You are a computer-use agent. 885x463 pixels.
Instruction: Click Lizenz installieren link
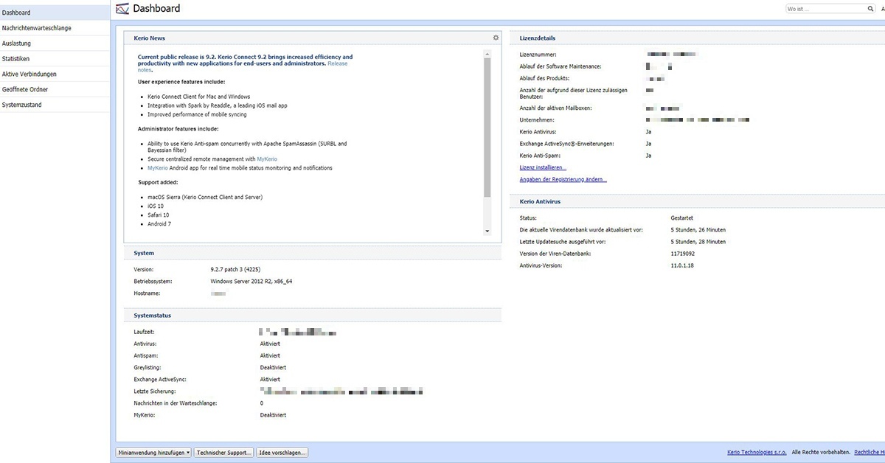(x=543, y=167)
